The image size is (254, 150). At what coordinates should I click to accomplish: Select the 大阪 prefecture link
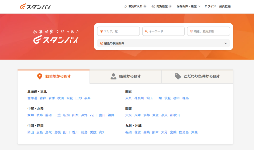(x=129, y=115)
